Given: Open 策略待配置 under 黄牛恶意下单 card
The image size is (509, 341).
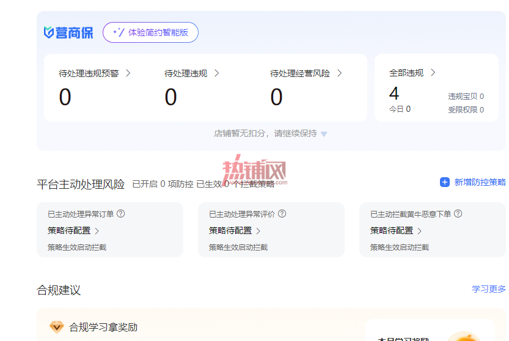Looking at the screenshot, I should pos(396,230).
